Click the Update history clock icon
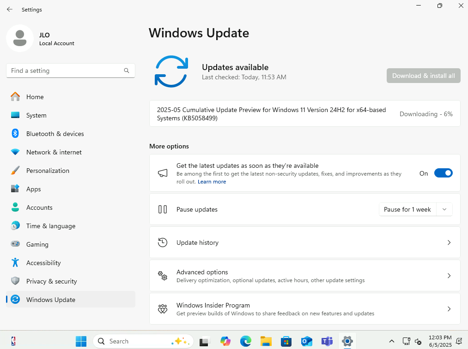 click(163, 243)
